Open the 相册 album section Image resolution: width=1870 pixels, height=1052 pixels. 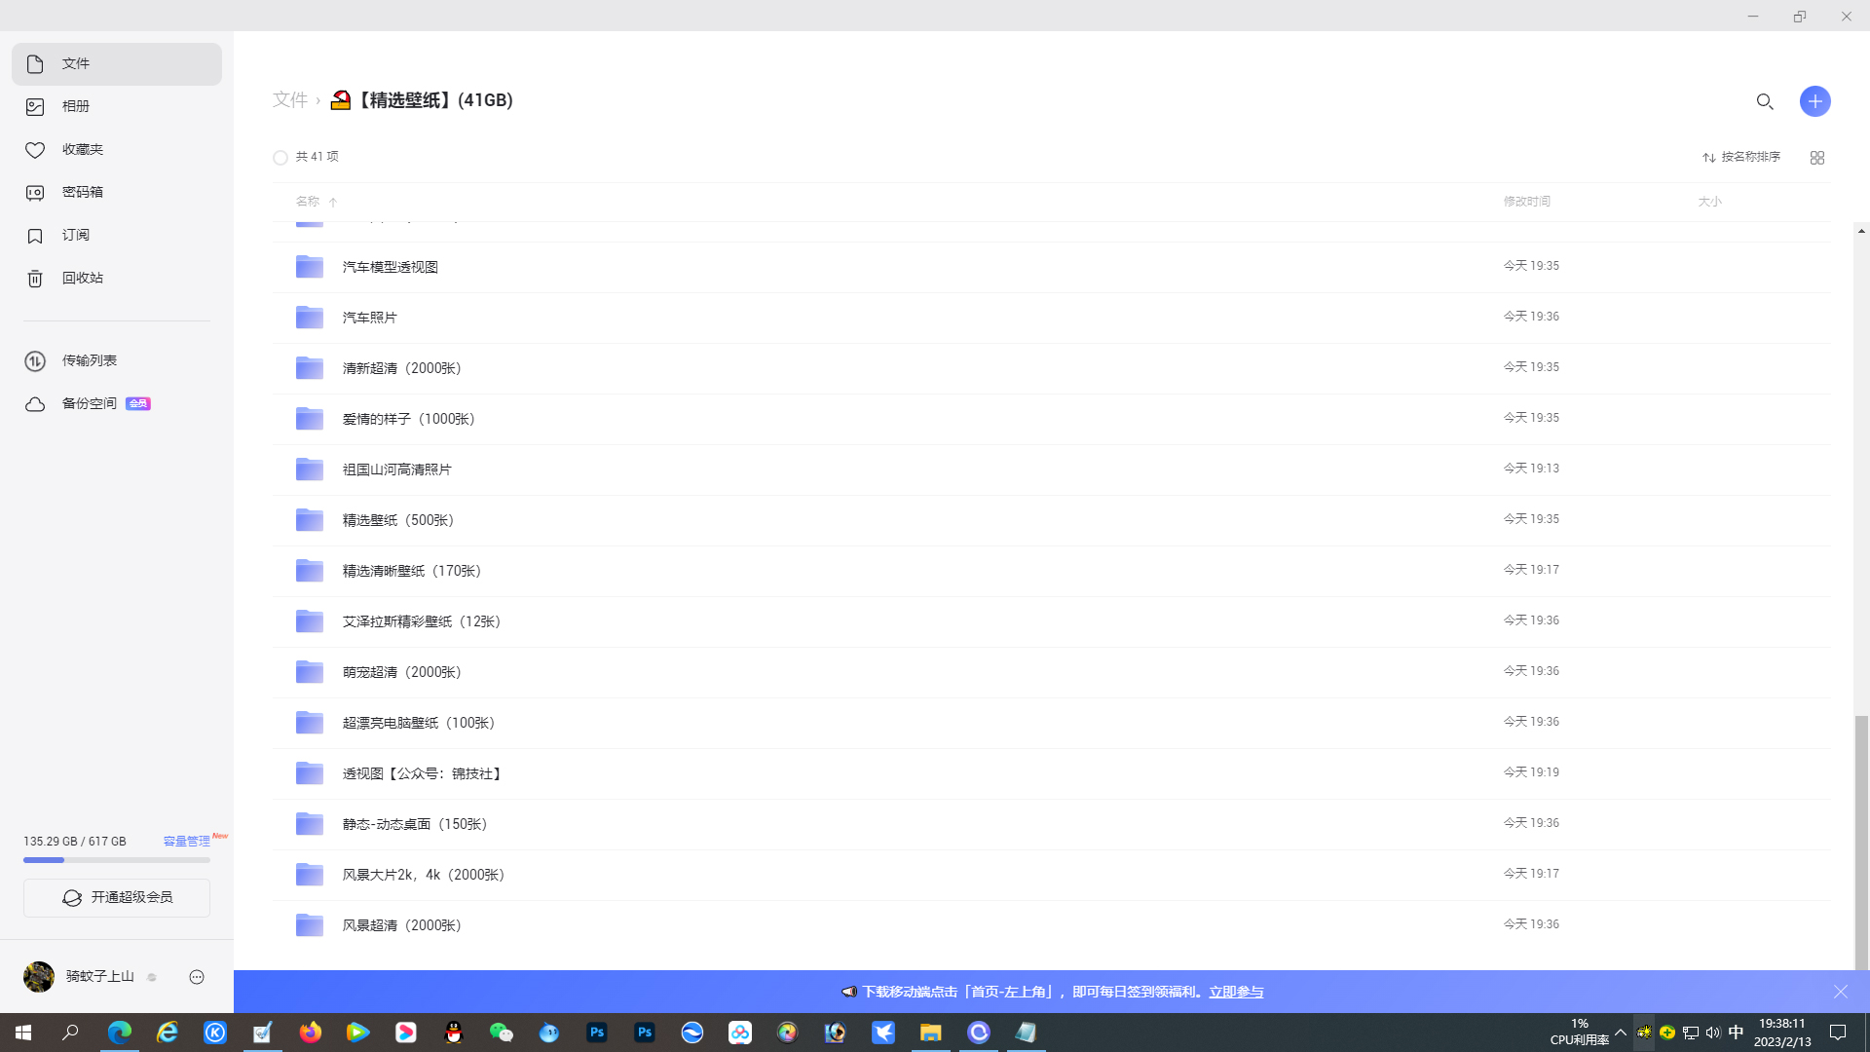[117, 107]
